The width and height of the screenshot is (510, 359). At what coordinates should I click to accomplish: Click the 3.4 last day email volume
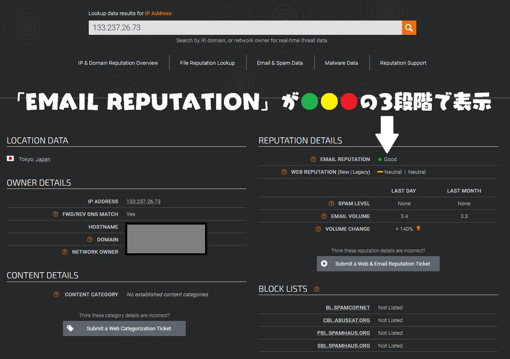[x=404, y=217]
